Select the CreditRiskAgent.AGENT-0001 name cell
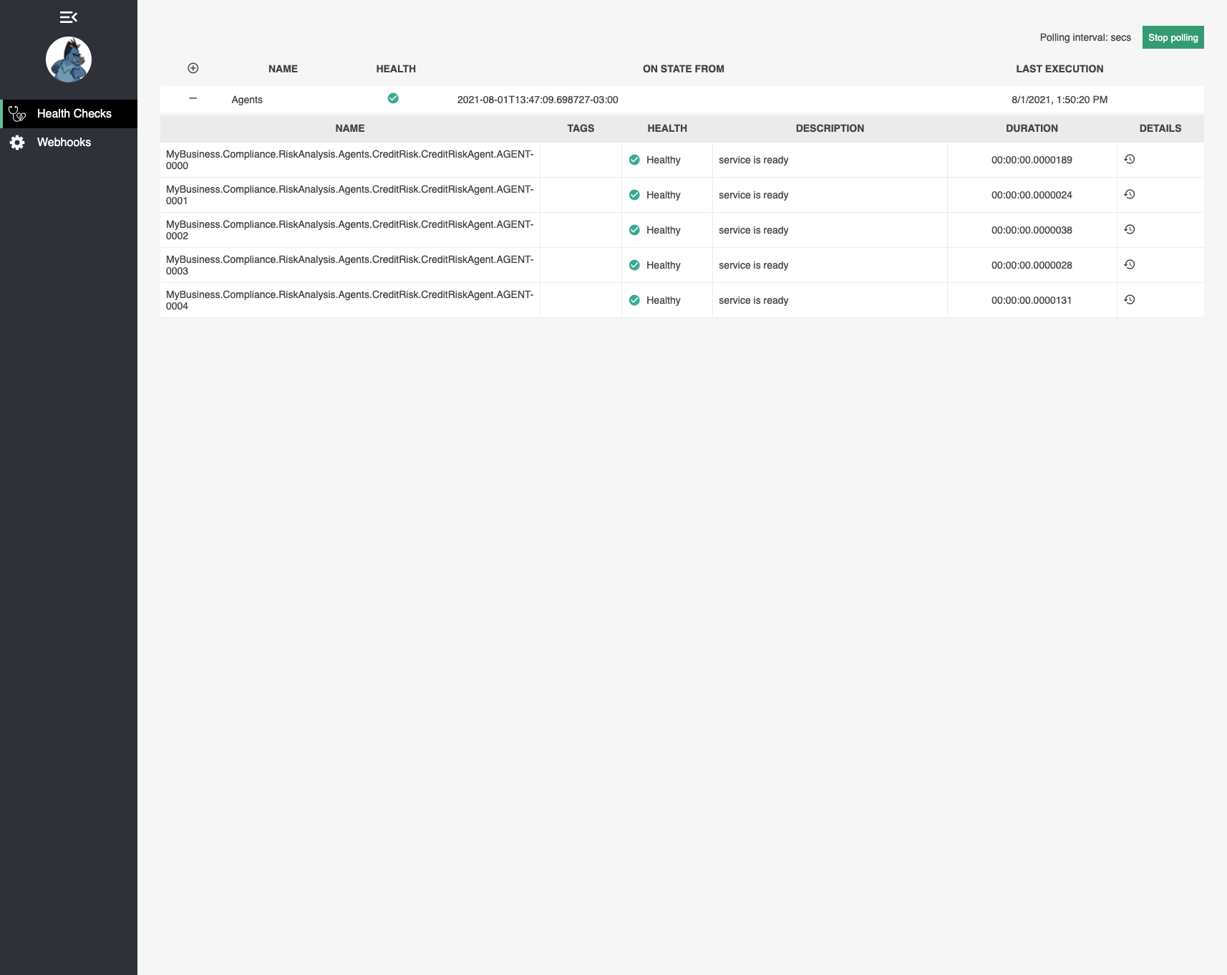 (x=350, y=195)
